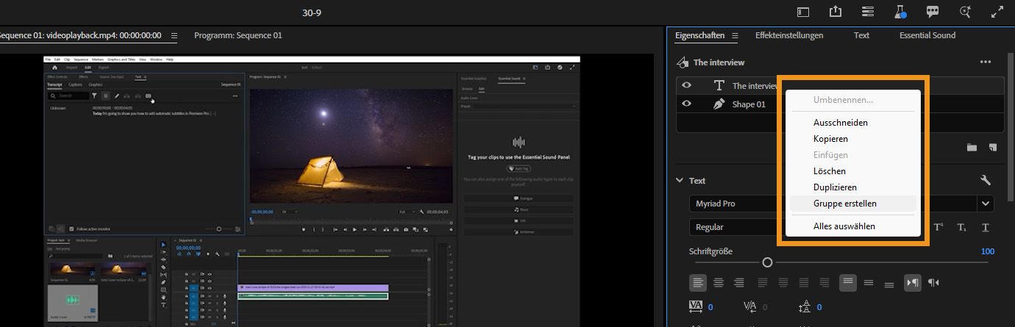1015x327 pixels.
Task: Toggle full screen with the arrows icon
Action: 997,12
